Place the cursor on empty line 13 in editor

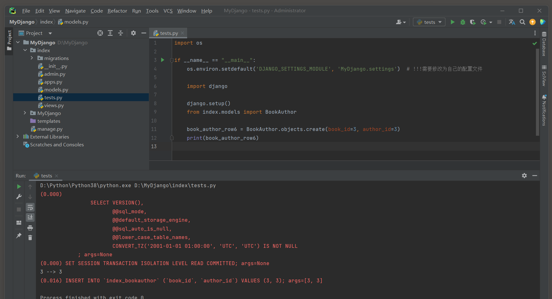pos(356,146)
